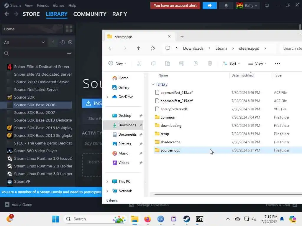Viewport: 302px width, 226px height.
Task: Click the ready-to-play filter icon
Action: (x=70, y=42)
